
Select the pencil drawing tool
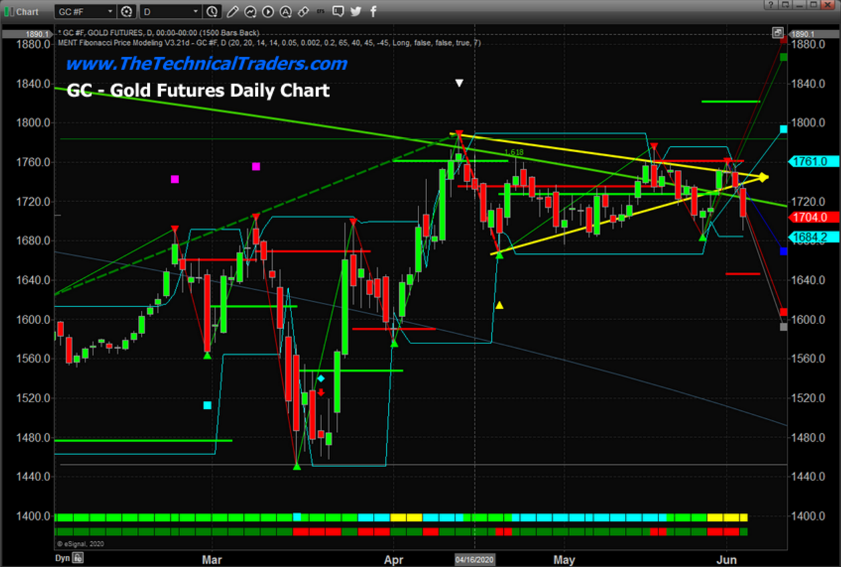[x=233, y=11]
